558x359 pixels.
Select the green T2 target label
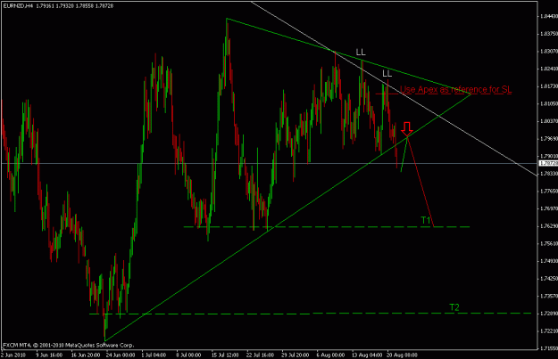[x=454, y=307]
